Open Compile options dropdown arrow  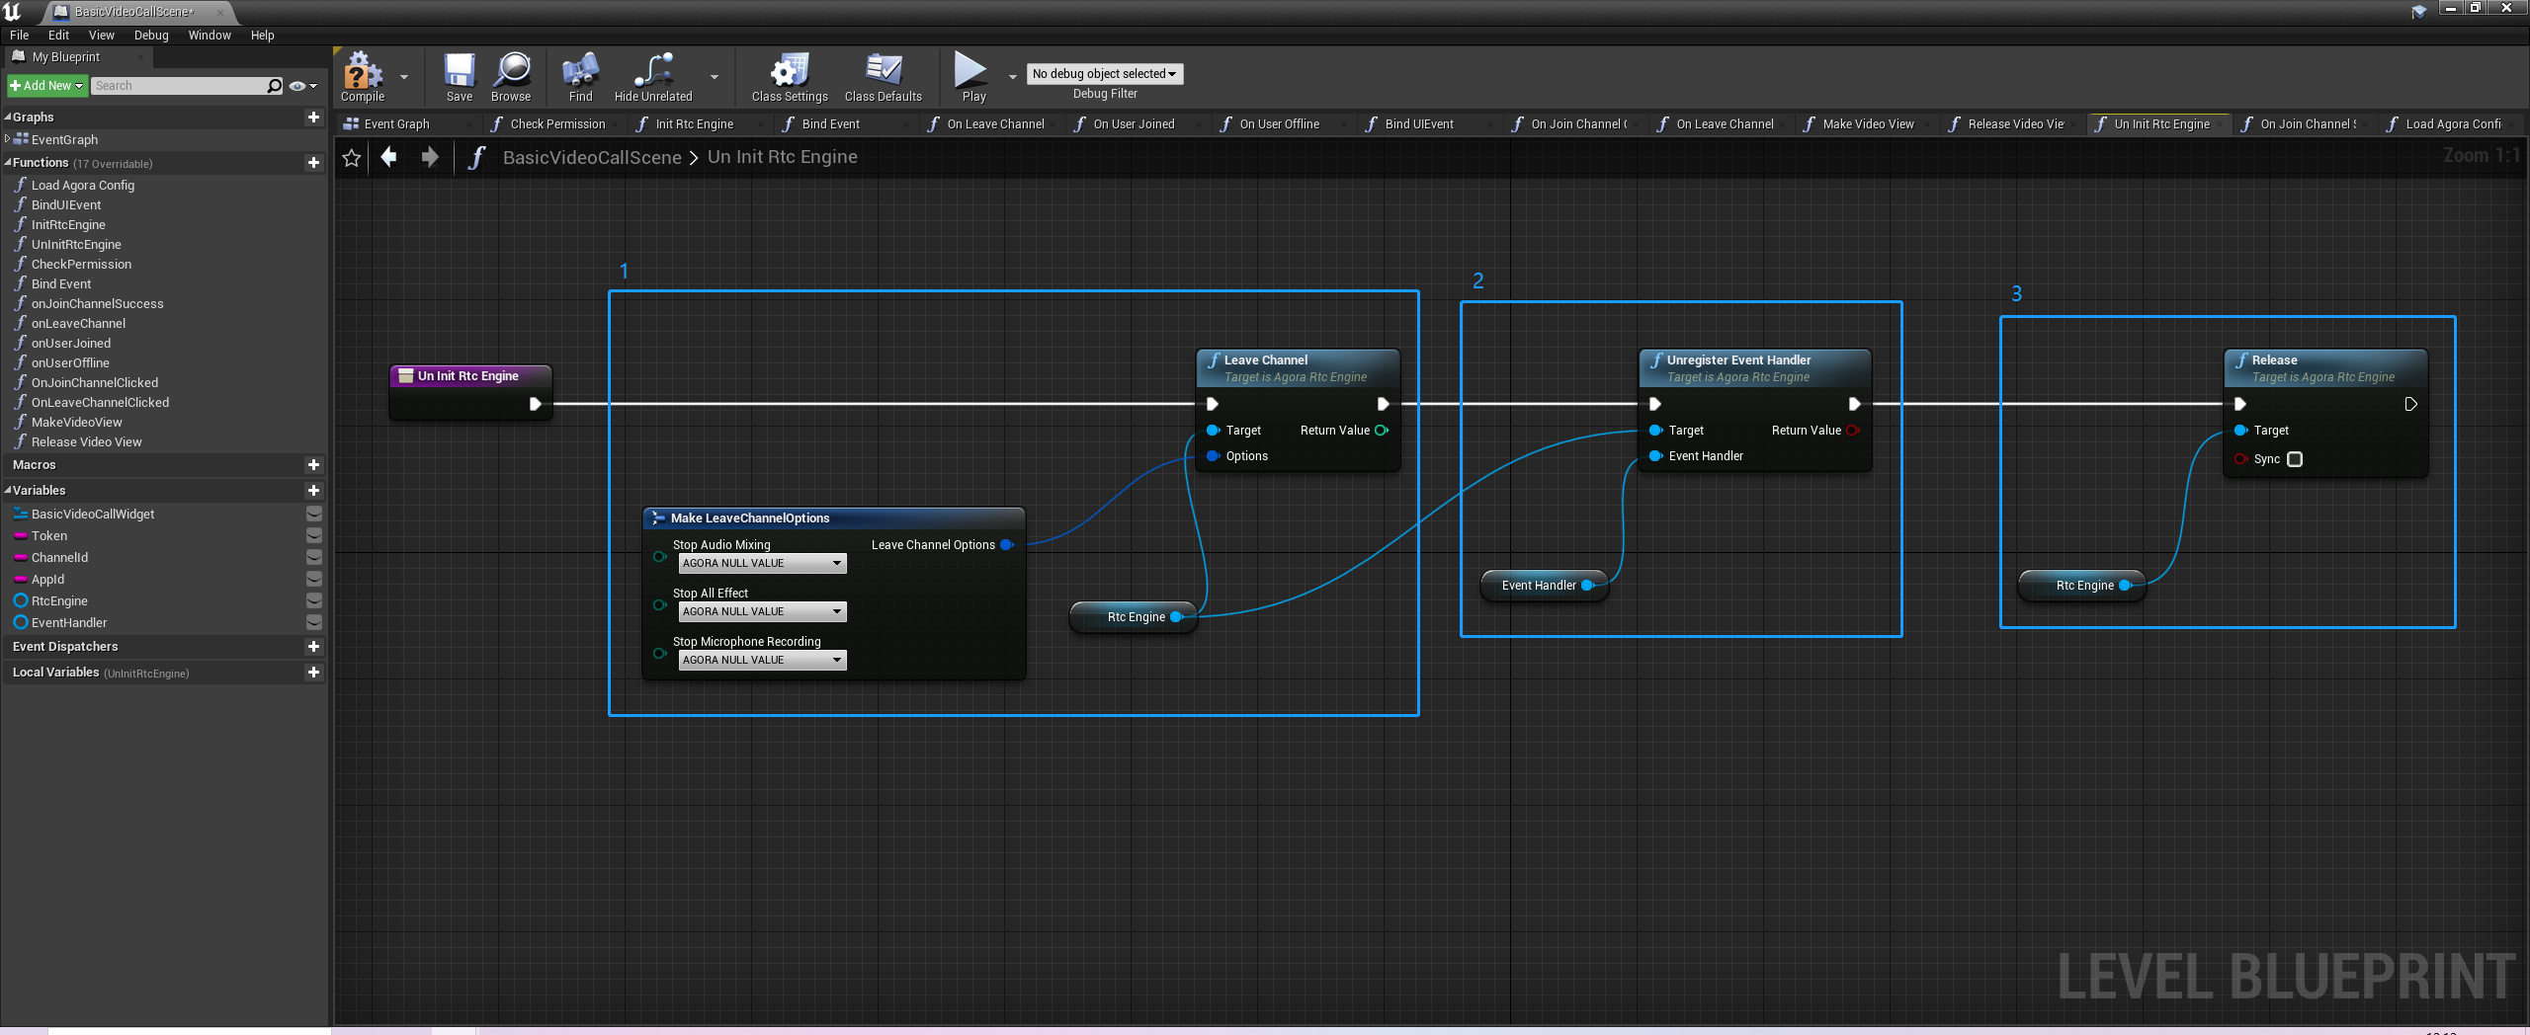[404, 76]
